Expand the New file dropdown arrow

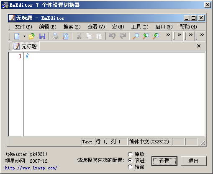24,36
